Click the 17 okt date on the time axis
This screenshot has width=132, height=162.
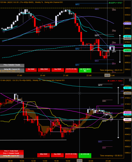20,75
